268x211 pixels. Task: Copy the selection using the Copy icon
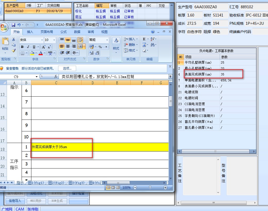14,45
